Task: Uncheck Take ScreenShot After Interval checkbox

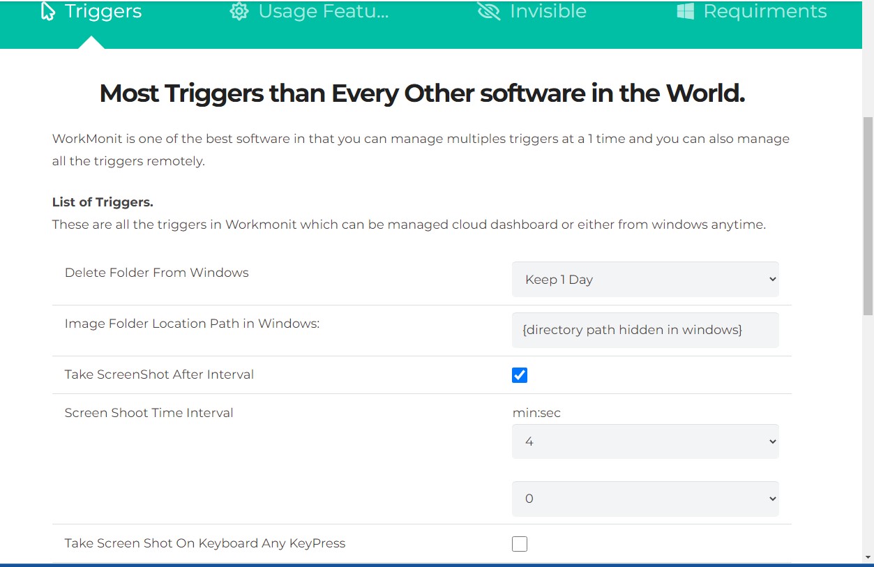Action: point(520,375)
